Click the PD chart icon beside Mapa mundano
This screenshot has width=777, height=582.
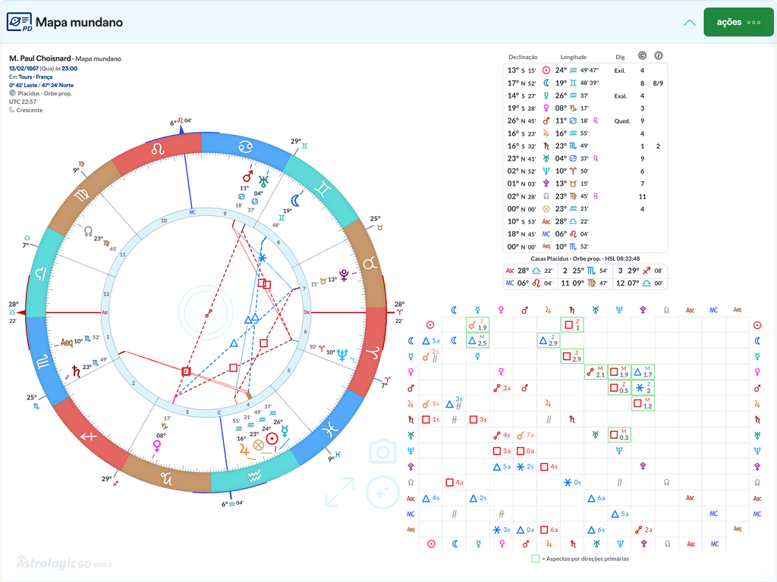tap(19, 22)
